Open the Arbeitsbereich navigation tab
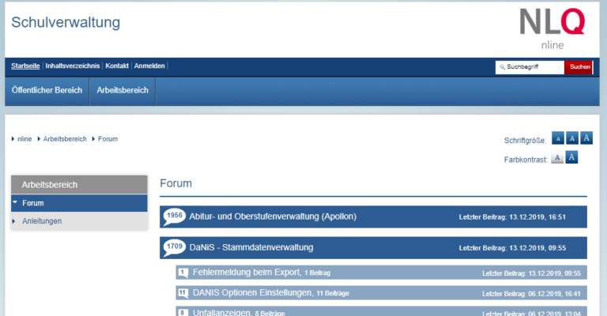This screenshot has height=316, width=607. pos(123,91)
